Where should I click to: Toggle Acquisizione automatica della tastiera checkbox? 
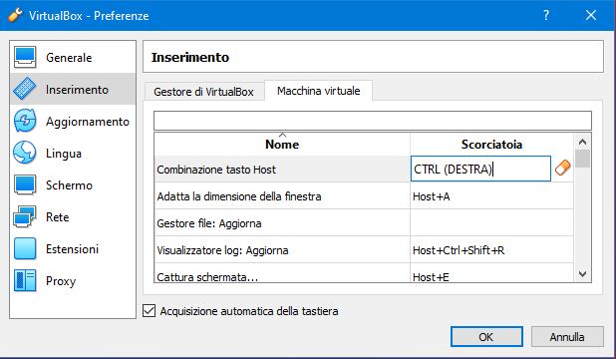[149, 311]
